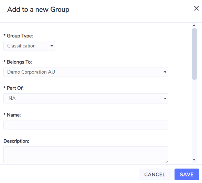Expand the Part Of dropdown showing NA
This screenshot has width=202, height=183.
(x=86, y=98)
